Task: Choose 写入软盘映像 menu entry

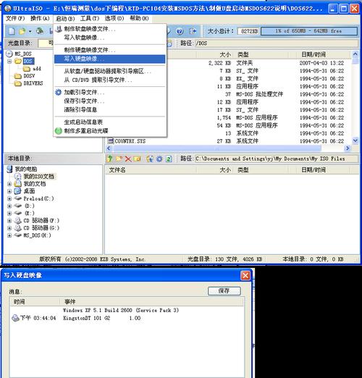Action: [x=110, y=38]
